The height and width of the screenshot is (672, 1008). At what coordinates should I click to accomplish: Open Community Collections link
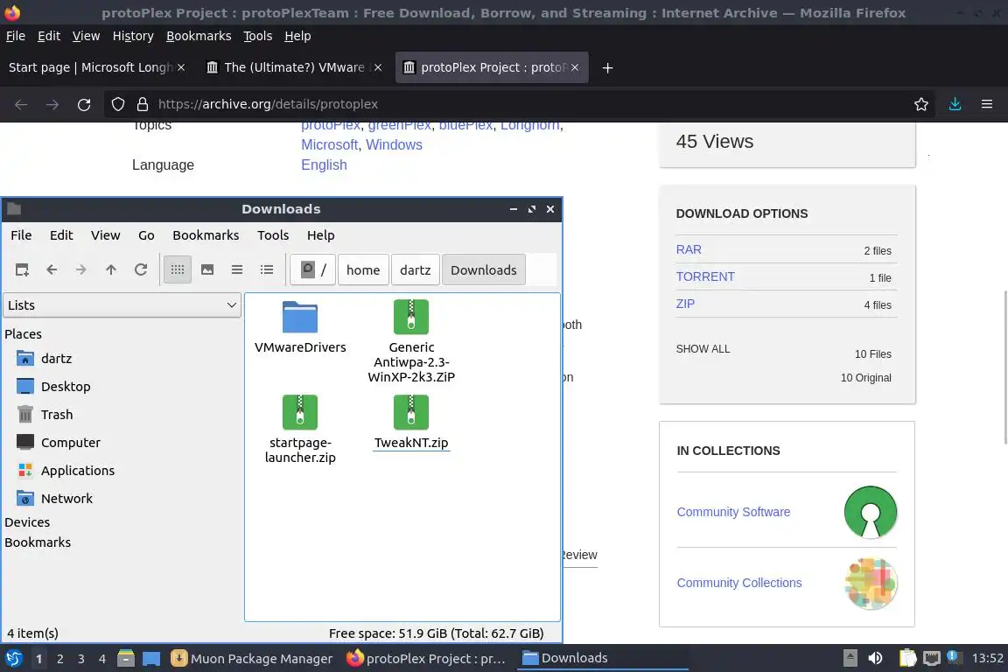(x=739, y=583)
